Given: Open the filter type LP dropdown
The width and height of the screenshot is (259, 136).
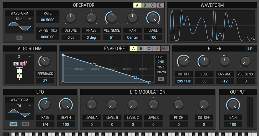Looking at the screenshot, I should 250,49.
